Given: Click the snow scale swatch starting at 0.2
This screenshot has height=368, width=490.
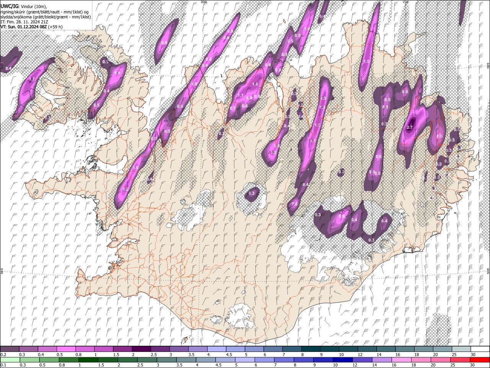Looking at the screenshot, I should (x=10, y=349).
